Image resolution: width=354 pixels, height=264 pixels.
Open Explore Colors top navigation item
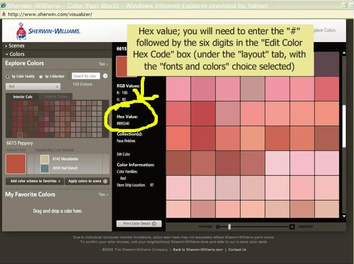point(325,30)
